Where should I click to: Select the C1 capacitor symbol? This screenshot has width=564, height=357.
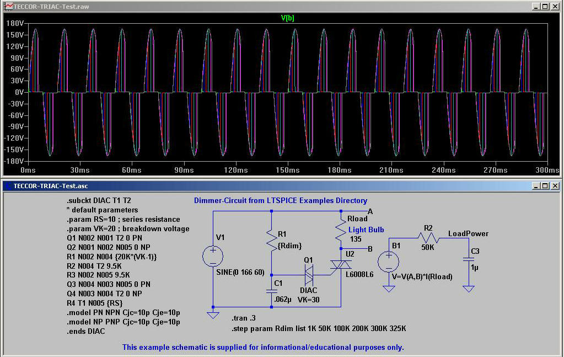(272, 291)
